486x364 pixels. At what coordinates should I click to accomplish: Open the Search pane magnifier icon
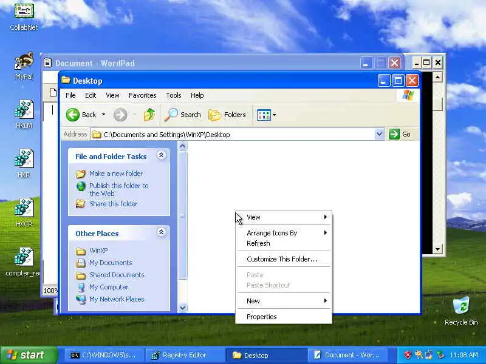pos(171,115)
